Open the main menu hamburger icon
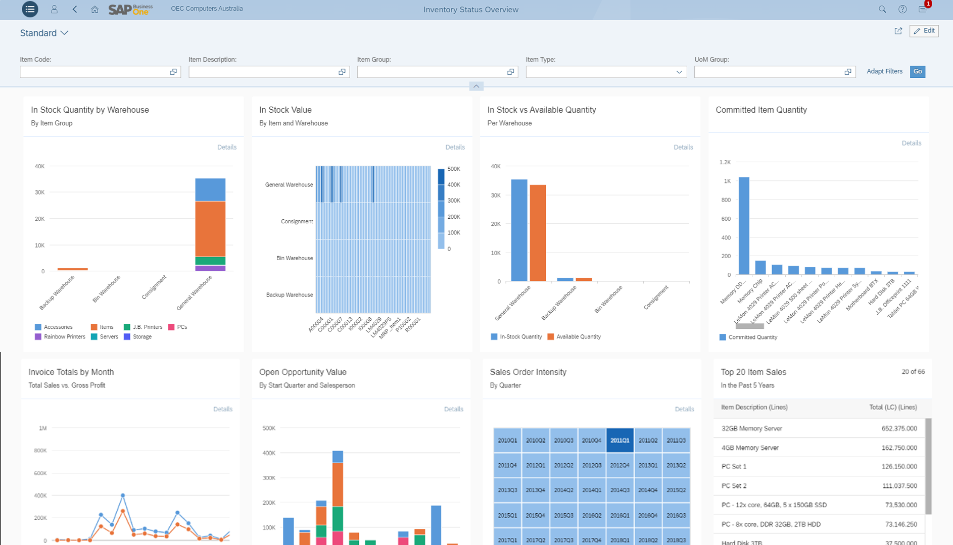The width and height of the screenshot is (953, 545). pyautogui.click(x=30, y=9)
